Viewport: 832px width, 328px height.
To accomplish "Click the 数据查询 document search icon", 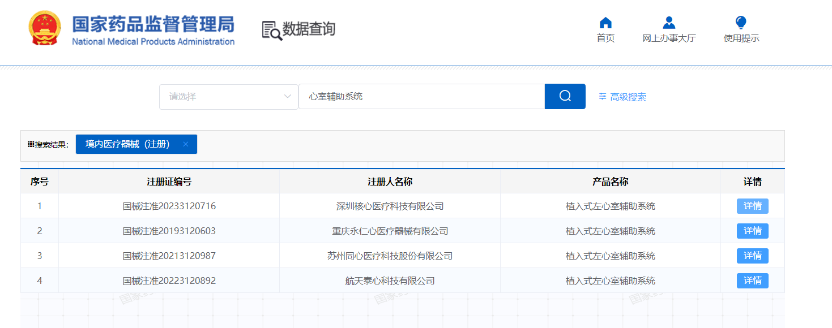I will click(x=272, y=30).
